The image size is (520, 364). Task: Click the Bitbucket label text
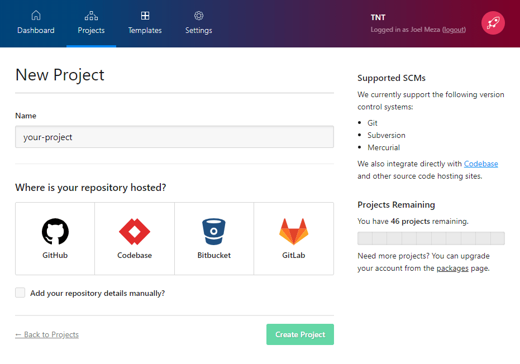point(214,255)
